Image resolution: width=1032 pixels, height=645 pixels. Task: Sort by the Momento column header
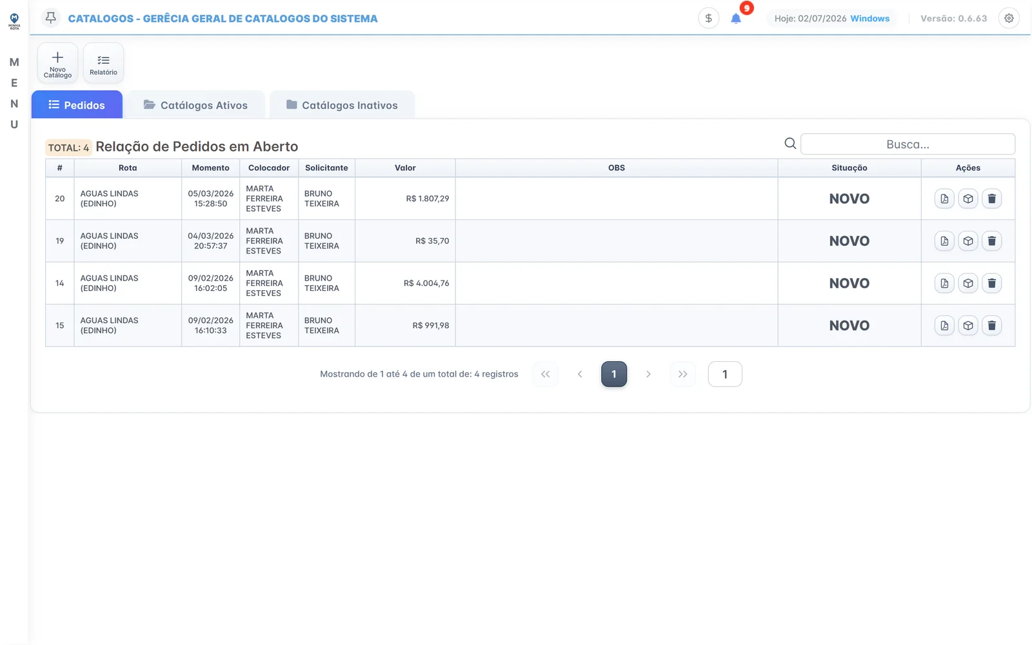pyautogui.click(x=210, y=168)
